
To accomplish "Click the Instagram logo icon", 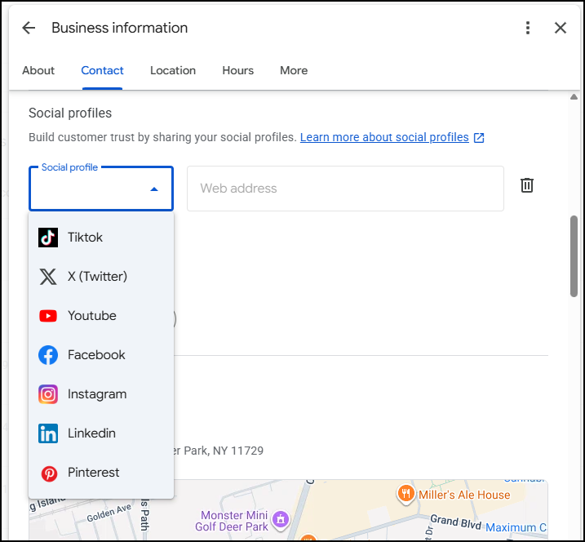I will point(48,394).
